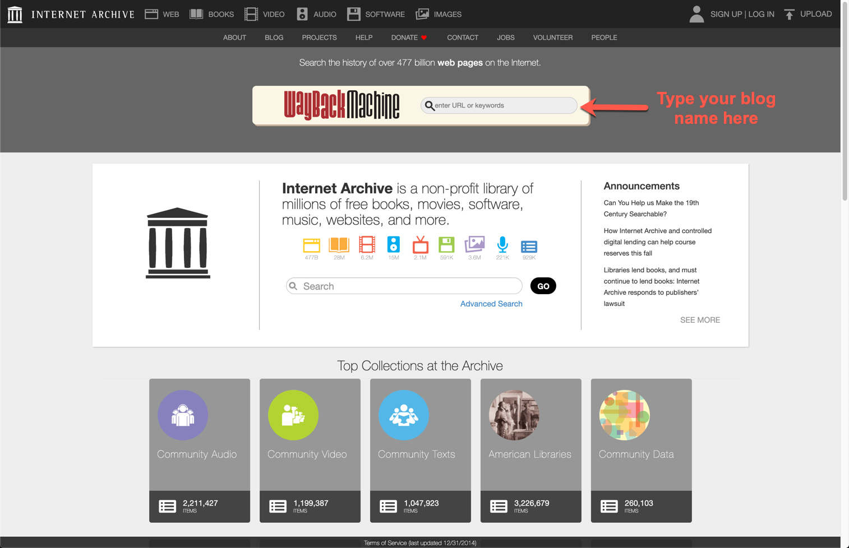Click the user avatar icon
The image size is (849, 548).
(696, 14)
